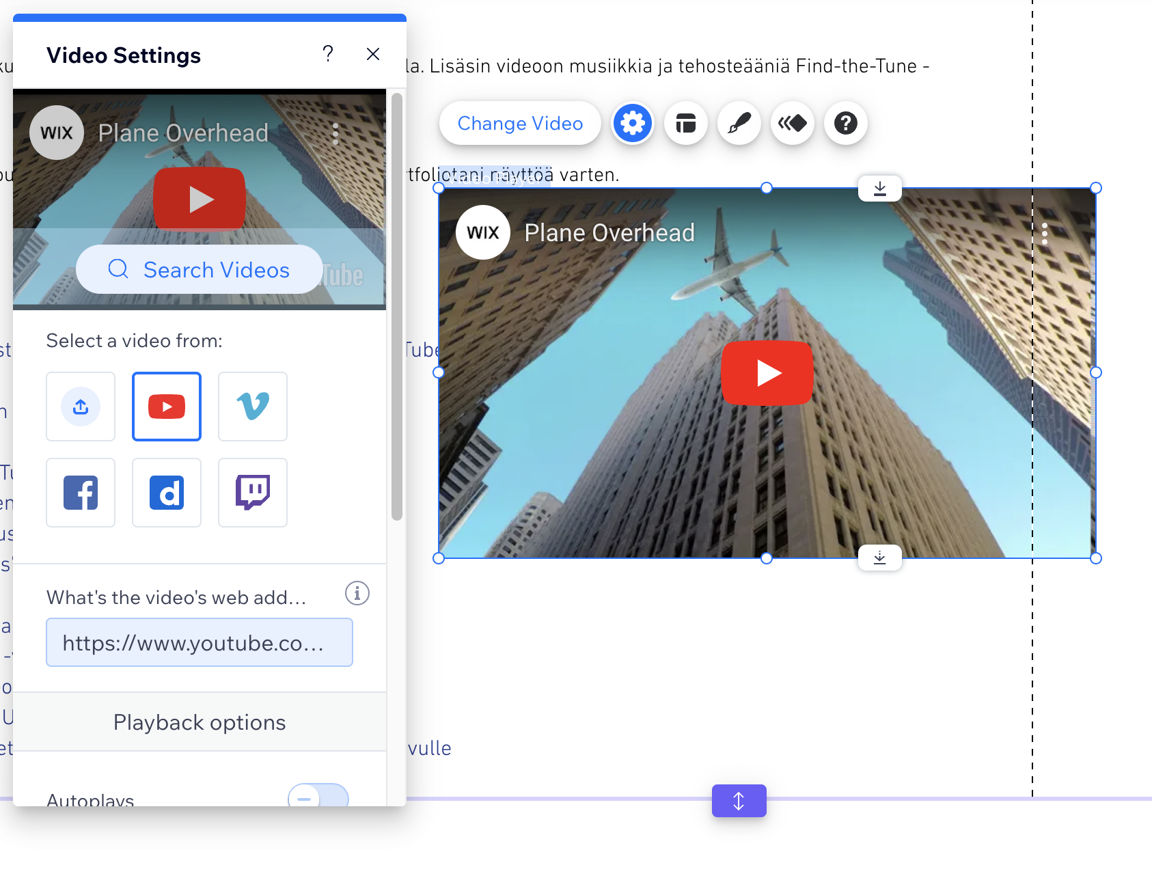Open the Animation diamond icon

(792, 124)
